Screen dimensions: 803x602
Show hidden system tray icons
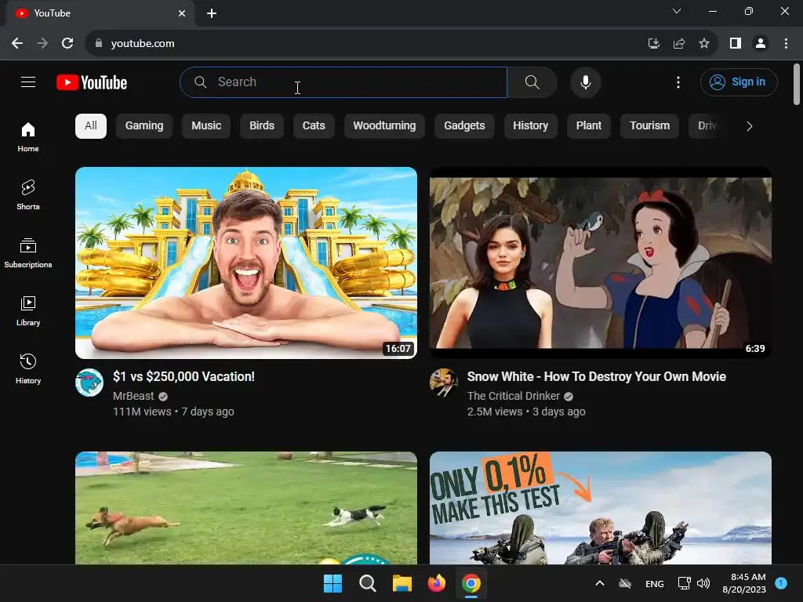[600, 583]
